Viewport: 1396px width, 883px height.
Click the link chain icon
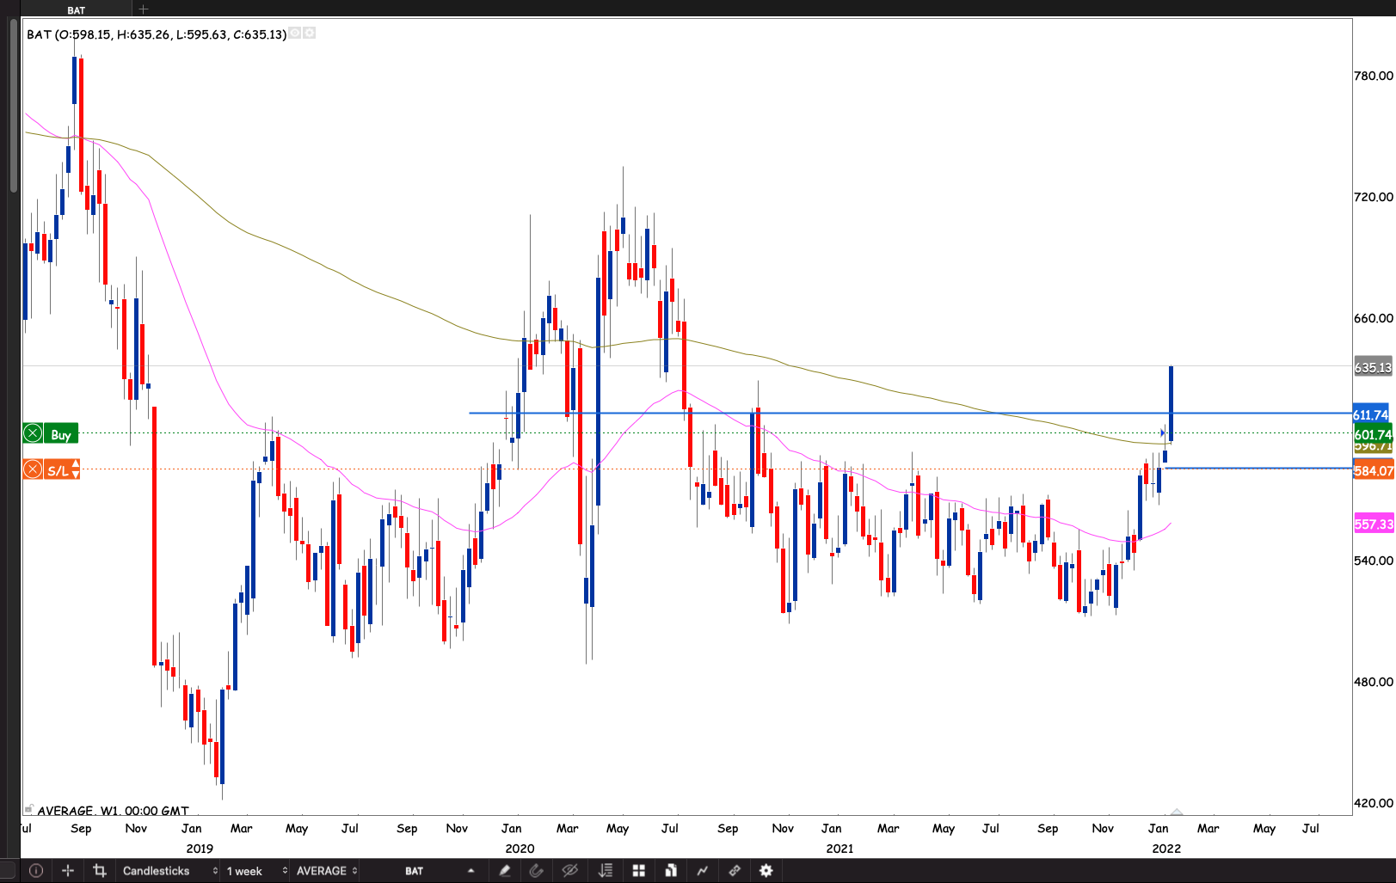[x=735, y=871]
